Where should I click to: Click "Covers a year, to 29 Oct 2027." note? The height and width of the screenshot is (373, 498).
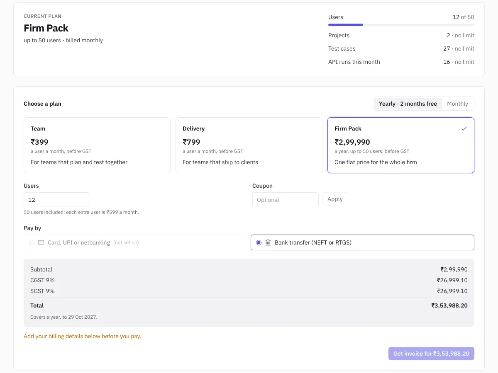click(x=63, y=317)
